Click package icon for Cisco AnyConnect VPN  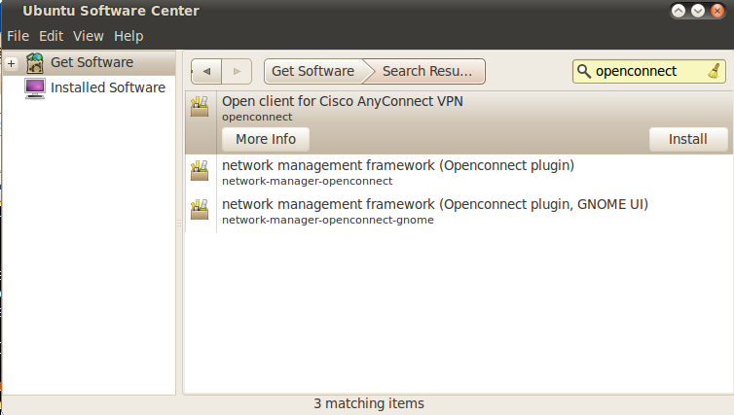pos(200,107)
